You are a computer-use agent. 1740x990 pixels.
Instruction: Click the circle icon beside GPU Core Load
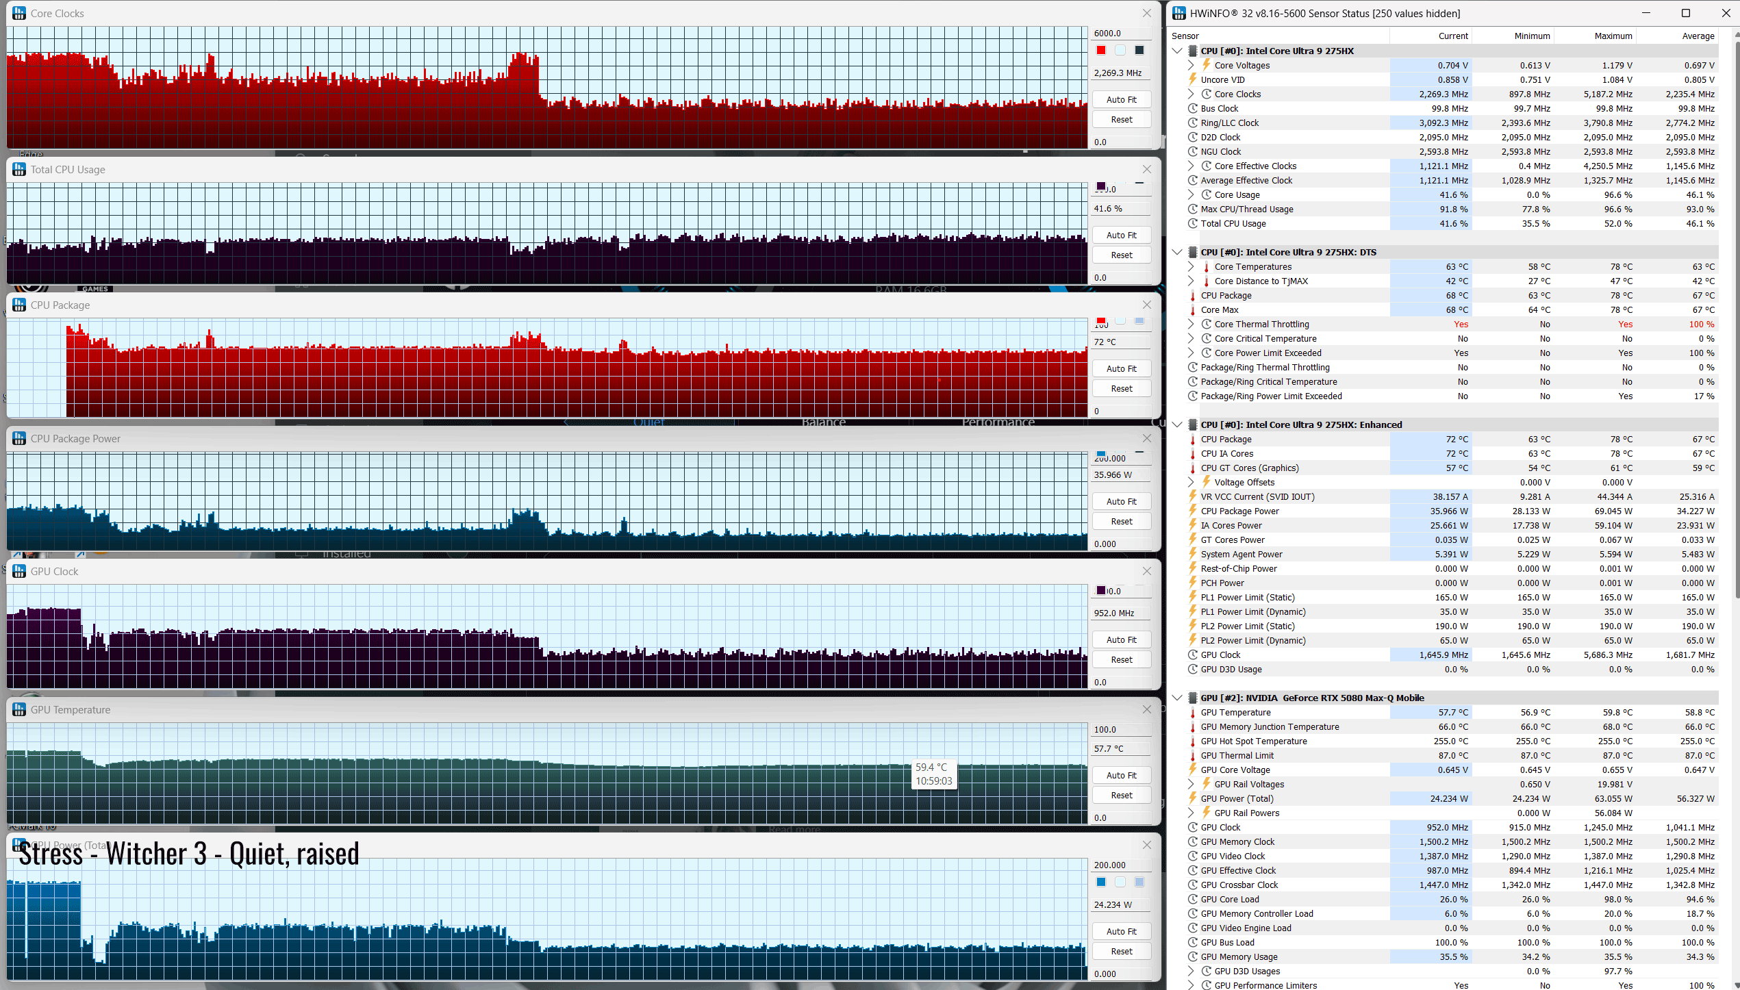(1192, 899)
